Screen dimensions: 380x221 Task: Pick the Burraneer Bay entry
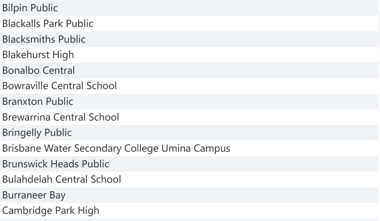[x=189, y=195]
